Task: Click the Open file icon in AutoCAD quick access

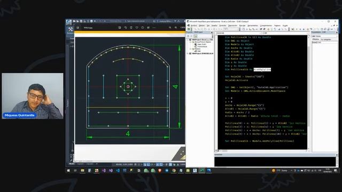Action: tap(77, 21)
